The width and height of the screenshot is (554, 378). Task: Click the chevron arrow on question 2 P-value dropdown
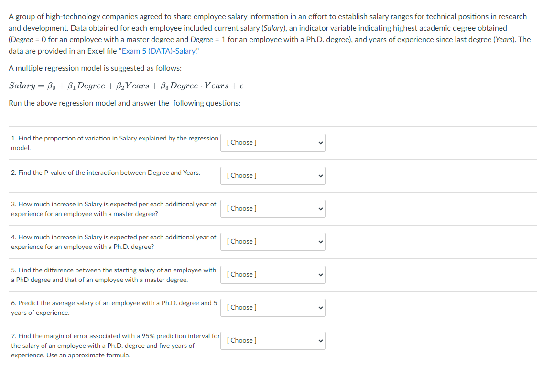click(320, 176)
